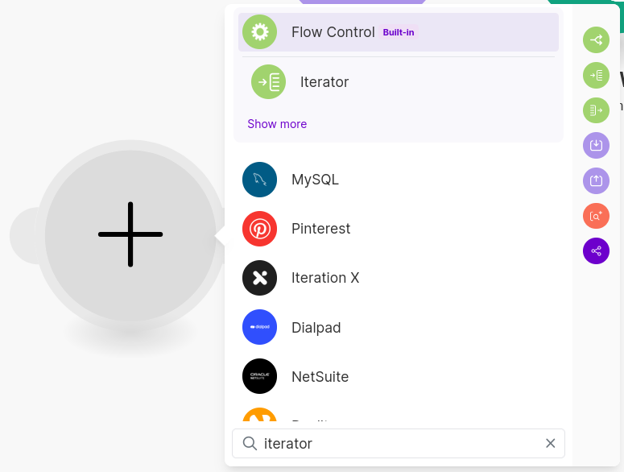
Task: Click the red Pinterest logo icon
Action: (260, 229)
